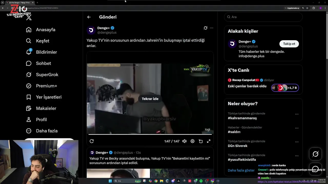This screenshot has height=184, width=328.
Task: Open more options for Dün Siverek trend
Action: pos(297,142)
